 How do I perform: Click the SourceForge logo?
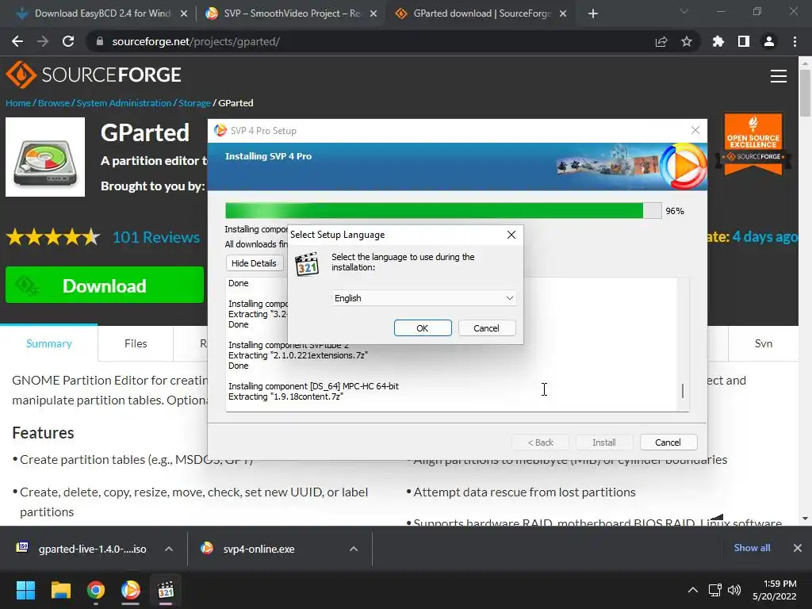tap(94, 75)
